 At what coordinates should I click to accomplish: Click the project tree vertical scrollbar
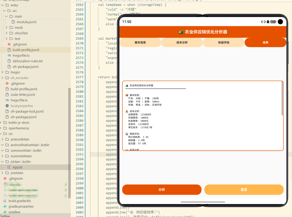(69, 143)
